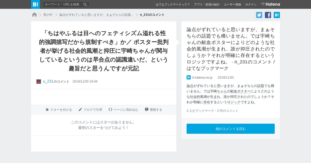Screen dimensions: 311x163
Task: Click スターを付ける label
Action: pyautogui.click(x=61, y=110)
